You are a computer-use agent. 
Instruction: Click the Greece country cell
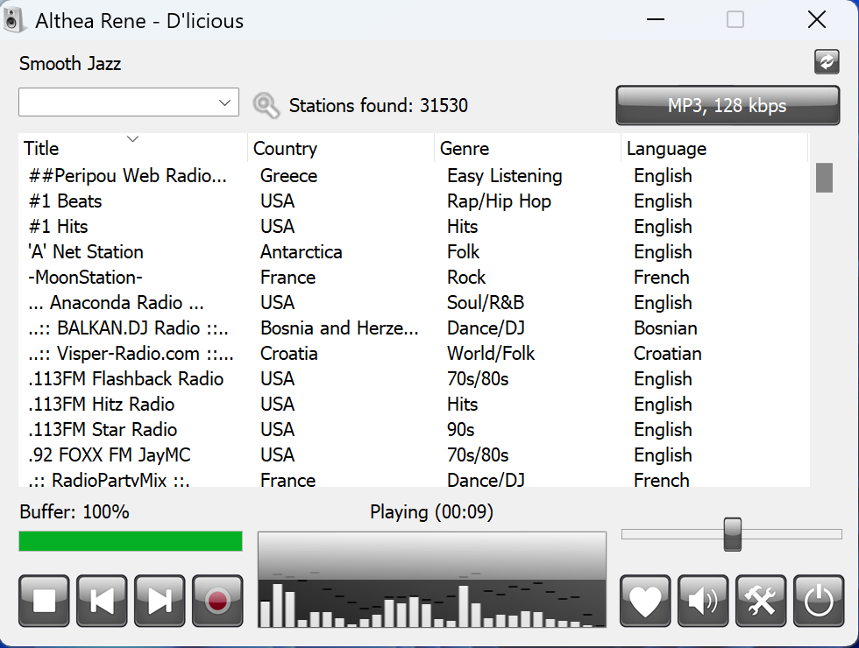pos(288,176)
